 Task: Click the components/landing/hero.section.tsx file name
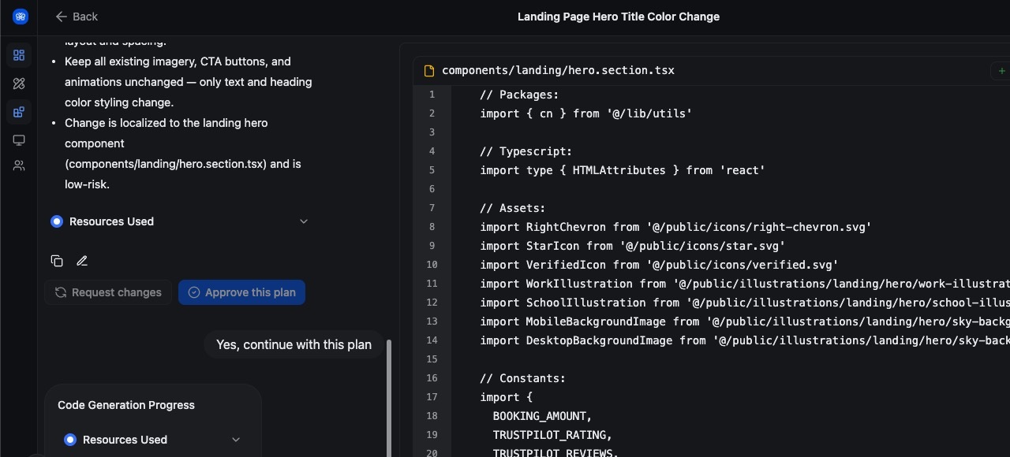pos(558,70)
